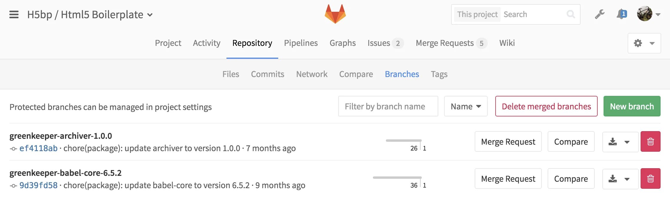Image resolution: width=670 pixels, height=197 pixels.
Task: Click the New branch button
Action: pyautogui.click(x=632, y=106)
